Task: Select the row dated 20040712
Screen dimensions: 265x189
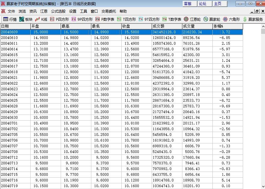Action: click(121, 157)
